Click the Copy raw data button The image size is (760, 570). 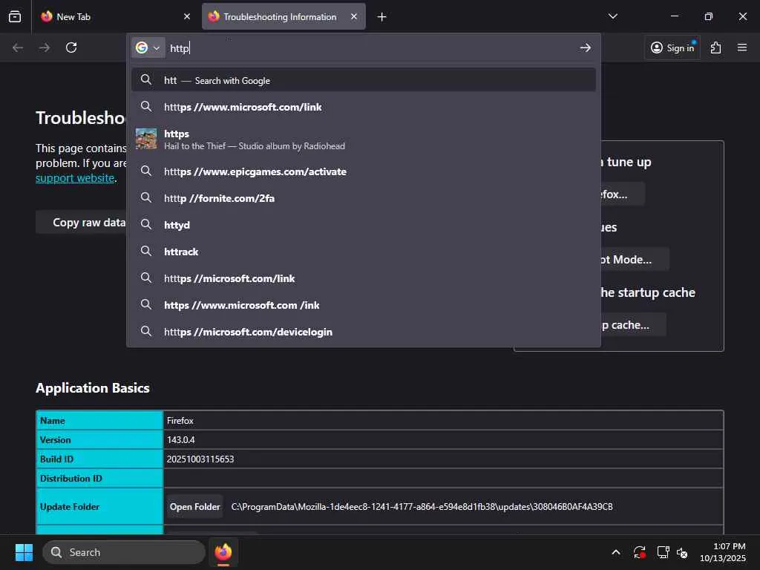82,223
